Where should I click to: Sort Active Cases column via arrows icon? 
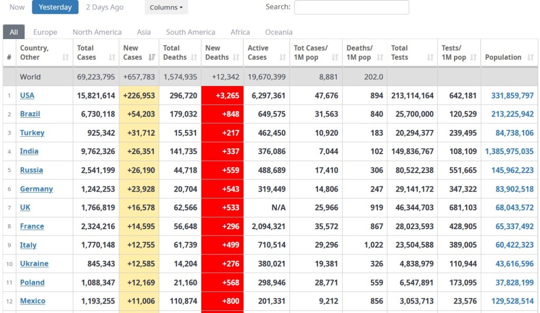283,58
